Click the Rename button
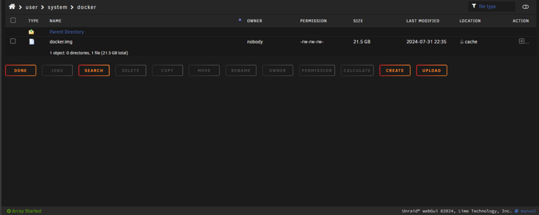The height and width of the screenshot is (215, 539). 241,71
